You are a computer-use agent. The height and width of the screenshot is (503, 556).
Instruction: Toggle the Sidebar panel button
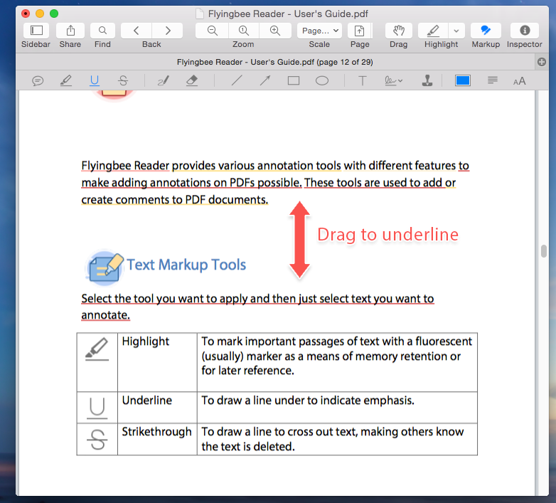click(36, 31)
